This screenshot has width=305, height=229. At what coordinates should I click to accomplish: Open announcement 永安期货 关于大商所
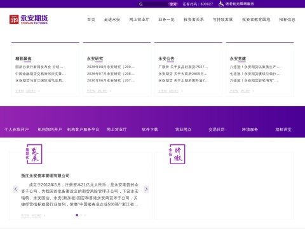183,74
